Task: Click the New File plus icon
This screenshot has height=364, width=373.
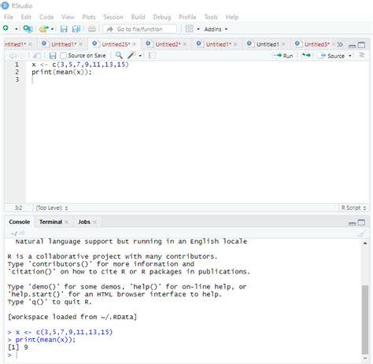Action: click(6, 28)
